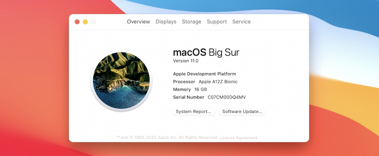Click the Version 11.0 text
The height and width of the screenshot is (156, 379).
pos(186,61)
